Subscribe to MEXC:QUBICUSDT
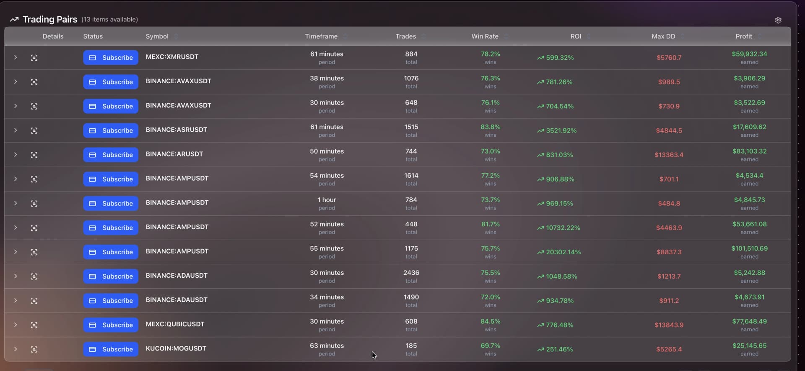 pos(110,325)
